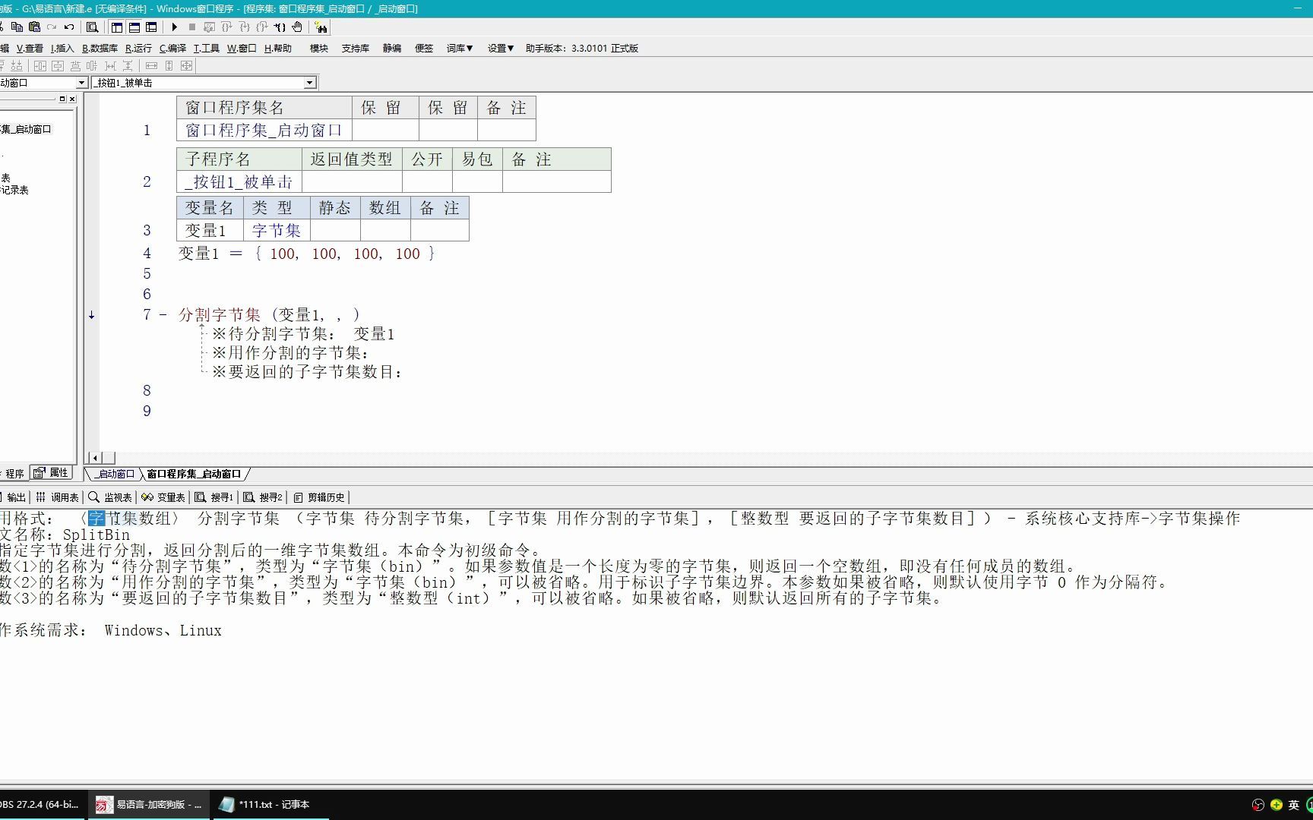Click the Undo arrow icon
This screenshot has height=820, width=1313.
click(x=69, y=27)
